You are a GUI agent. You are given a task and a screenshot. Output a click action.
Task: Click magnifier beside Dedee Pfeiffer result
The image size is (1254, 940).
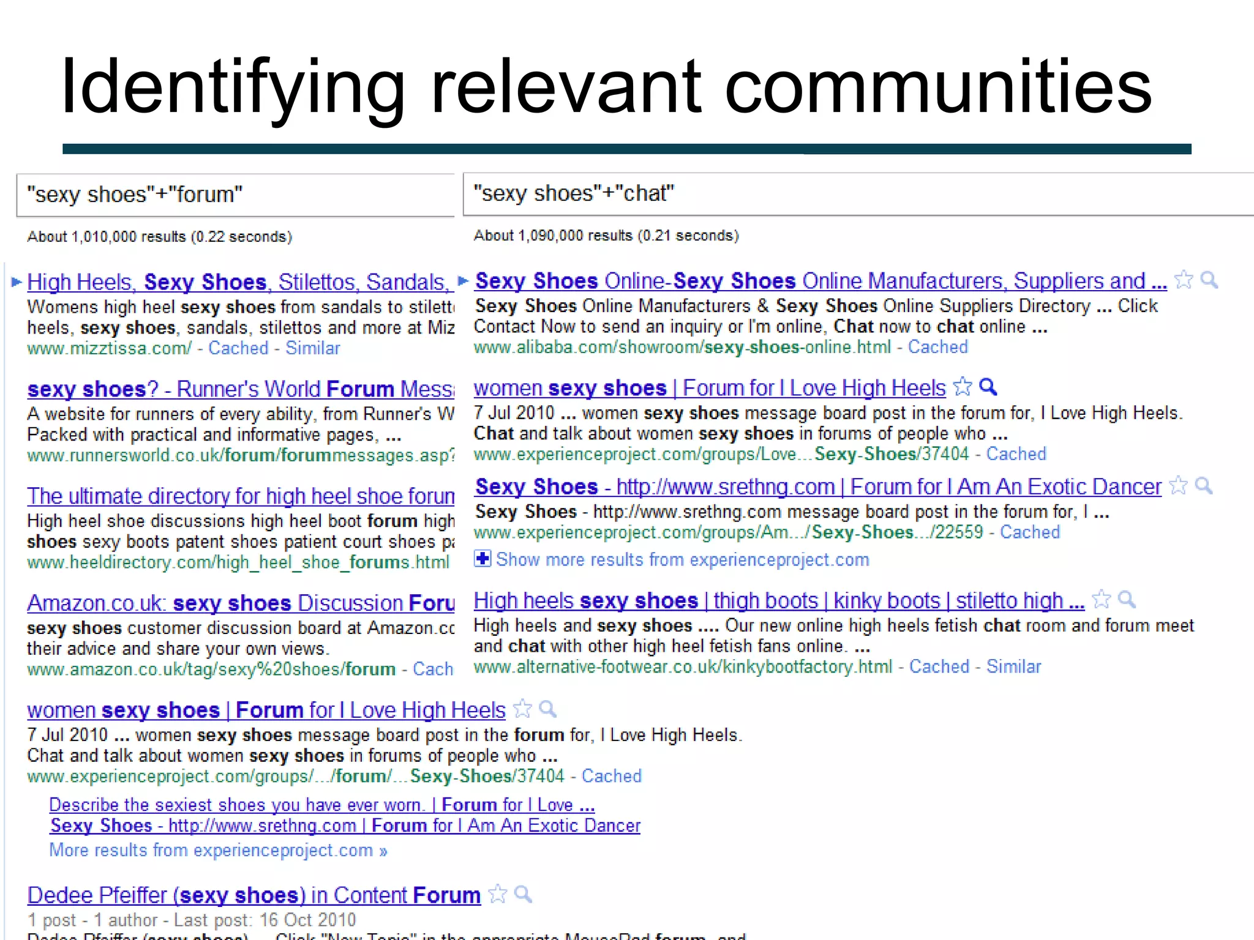coord(523,894)
